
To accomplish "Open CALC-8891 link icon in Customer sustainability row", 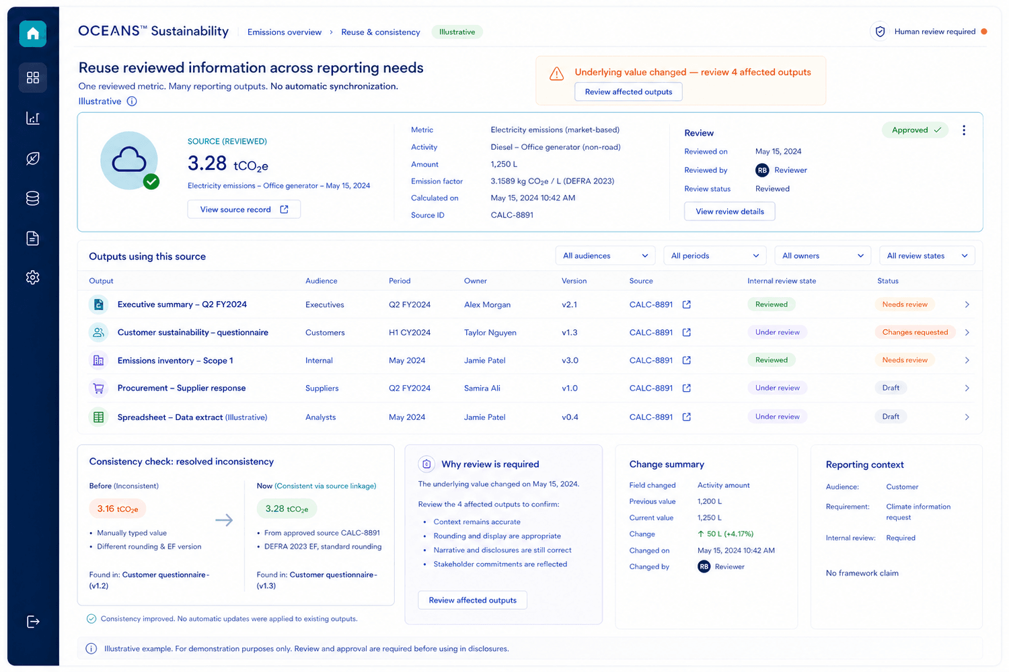I will click(x=687, y=333).
